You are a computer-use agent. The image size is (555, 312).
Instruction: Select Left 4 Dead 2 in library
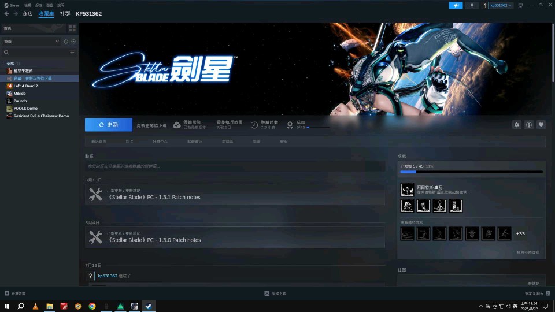pyautogui.click(x=25, y=86)
